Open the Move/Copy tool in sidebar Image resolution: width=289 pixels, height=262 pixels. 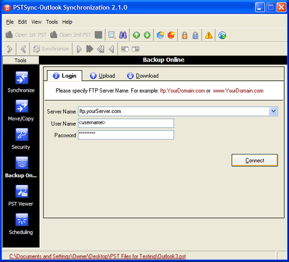(21, 111)
